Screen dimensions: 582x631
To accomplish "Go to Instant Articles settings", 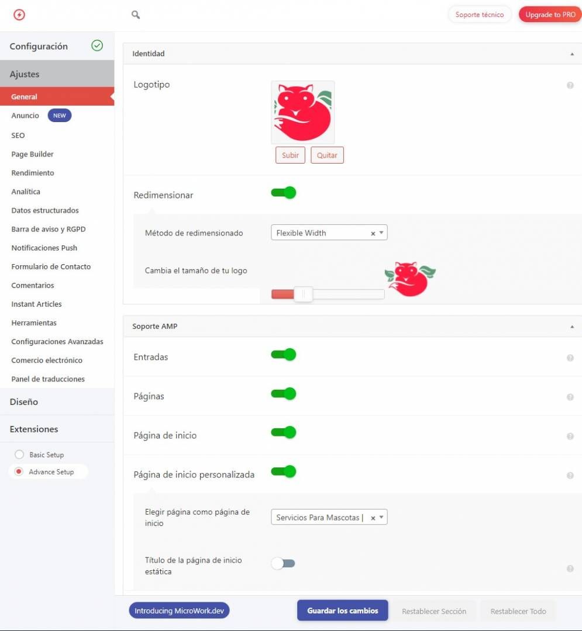I will [37, 304].
